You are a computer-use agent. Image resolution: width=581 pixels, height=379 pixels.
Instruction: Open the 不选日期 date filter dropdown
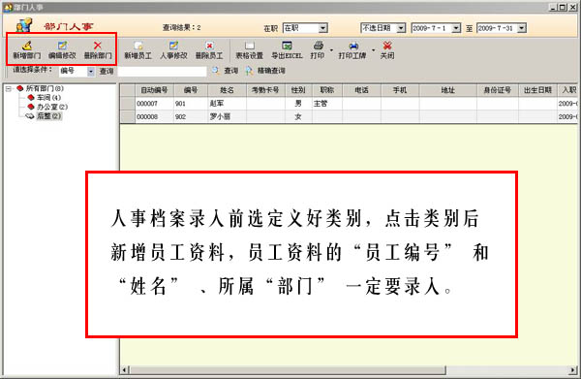coord(401,28)
